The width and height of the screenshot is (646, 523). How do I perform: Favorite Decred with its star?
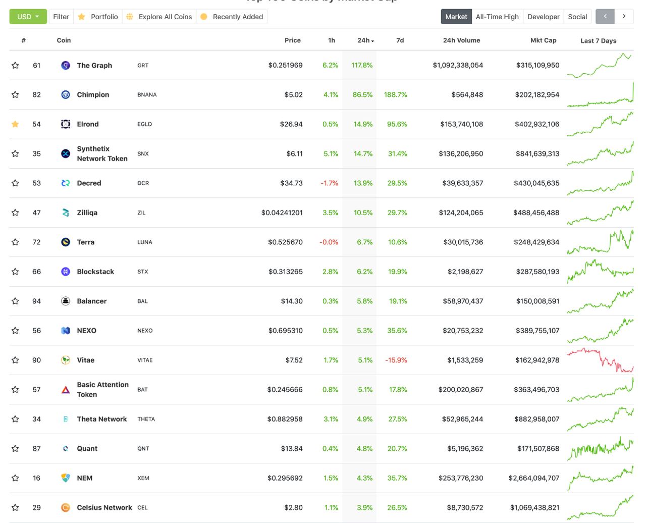click(15, 183)
